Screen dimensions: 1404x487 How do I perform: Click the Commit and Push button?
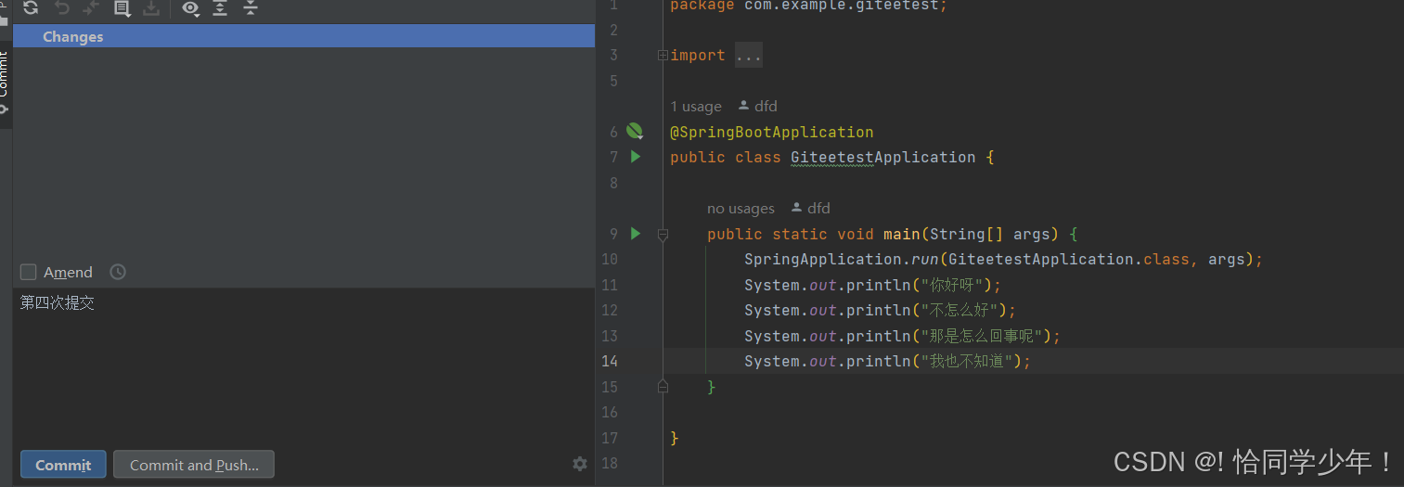(x=194, y=465)
